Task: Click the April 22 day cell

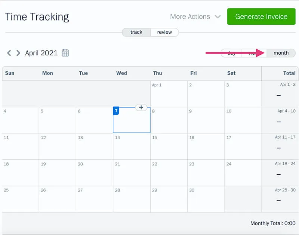Action: (169, 173)
